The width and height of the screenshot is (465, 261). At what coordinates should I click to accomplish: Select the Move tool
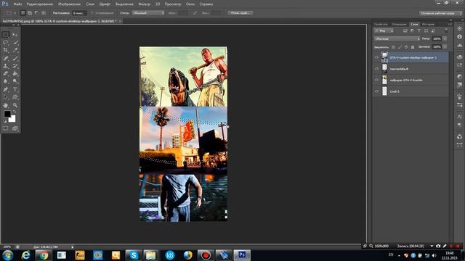pos(15,35)
